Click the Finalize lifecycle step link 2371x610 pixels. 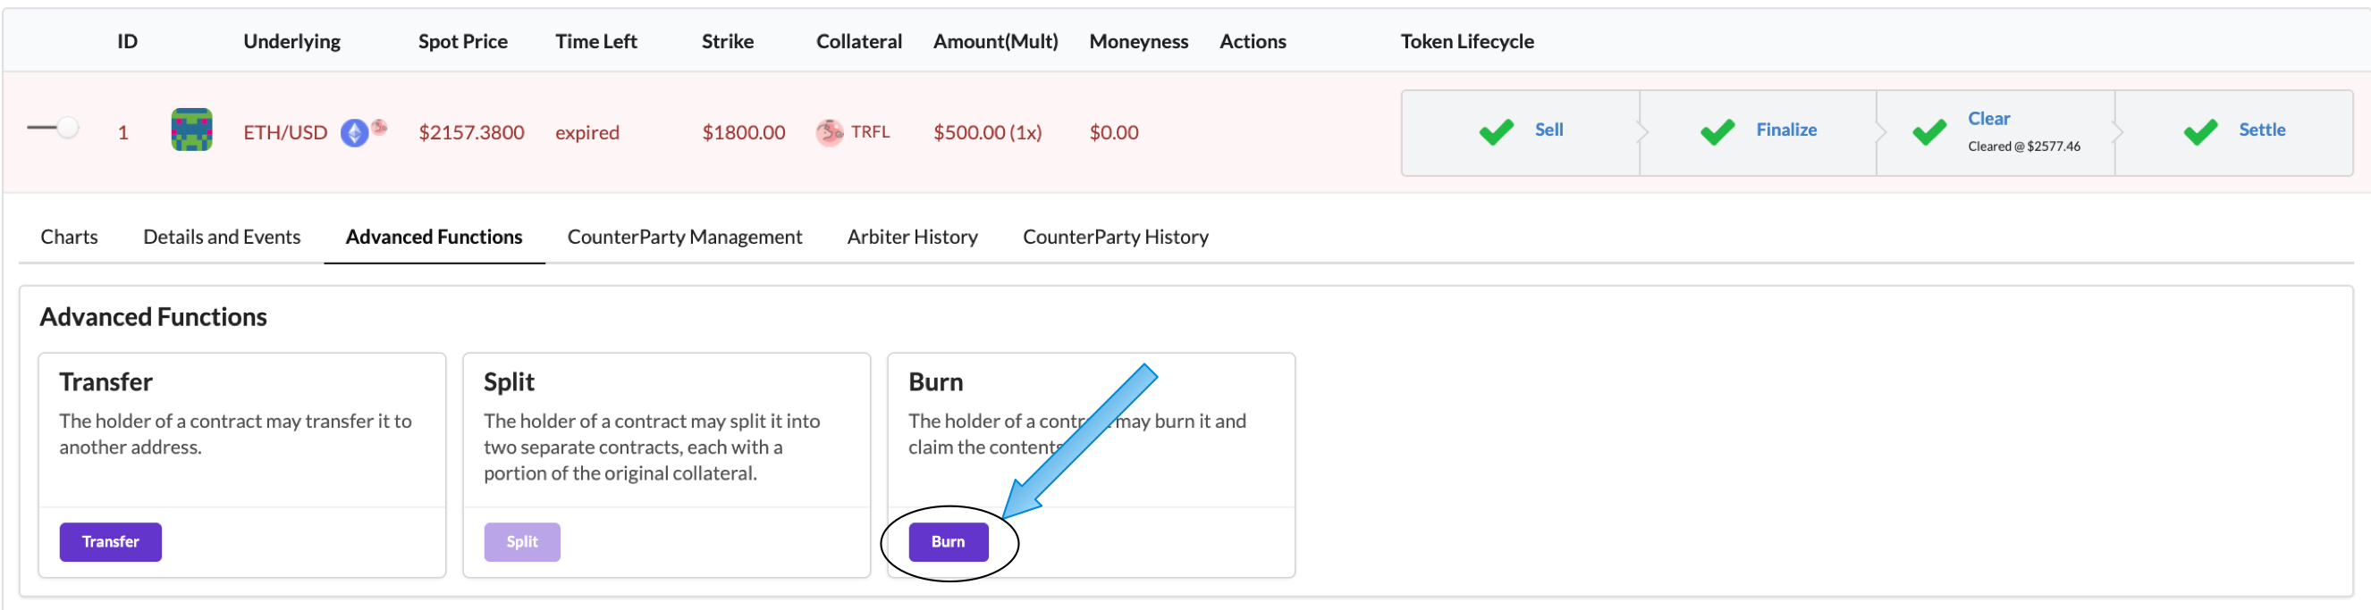coord(1785,130)
